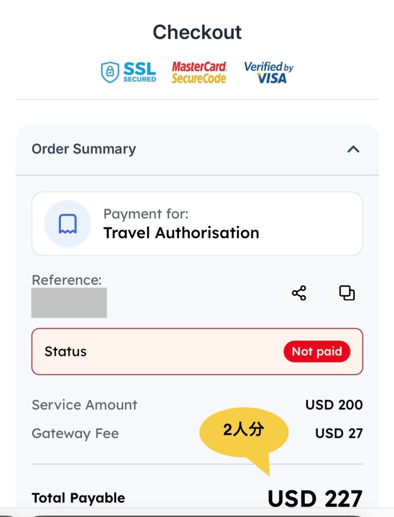Viewport: 394px width, 517px height.
Task: Click the receipt icon beside Travel Authorisation
Action: 68,224
